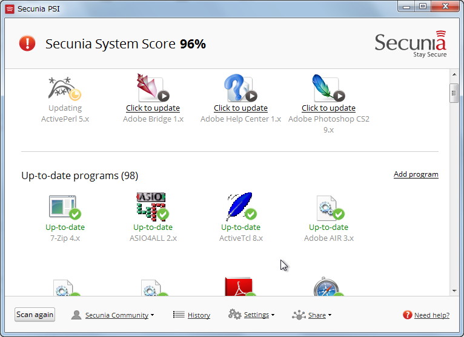Start a new scan with Scan again

35,315
